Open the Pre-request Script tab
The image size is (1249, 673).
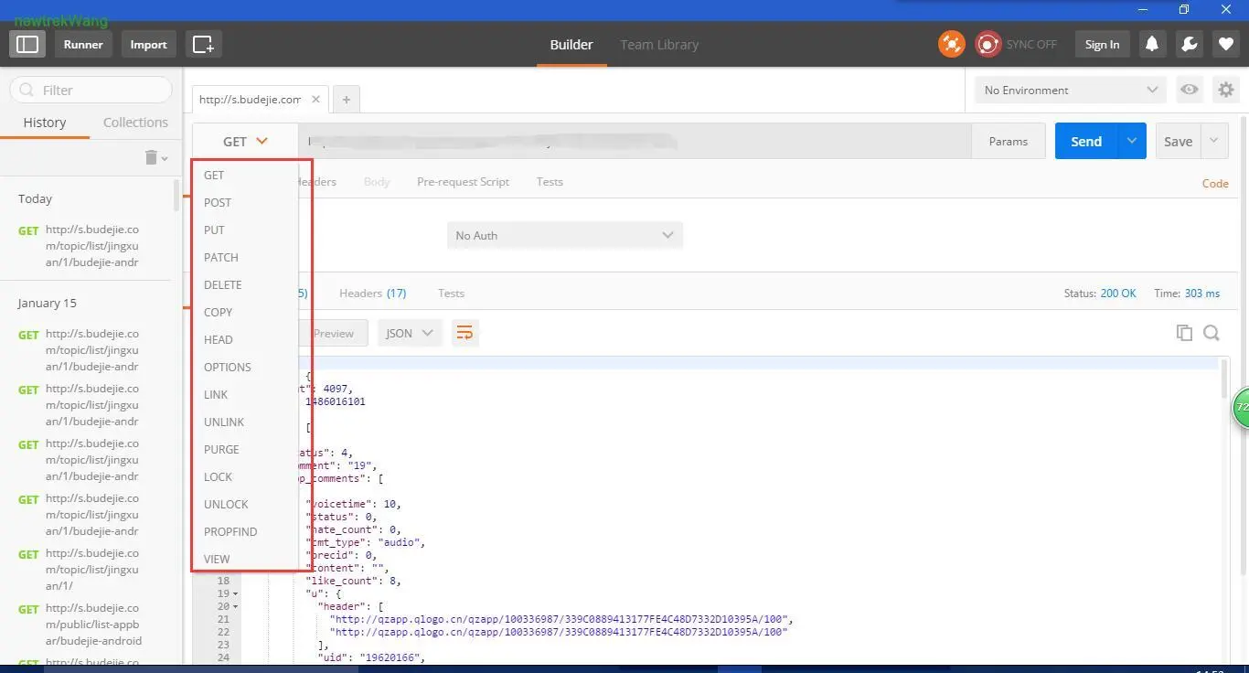pyautogui.click(x=463, y=181)
